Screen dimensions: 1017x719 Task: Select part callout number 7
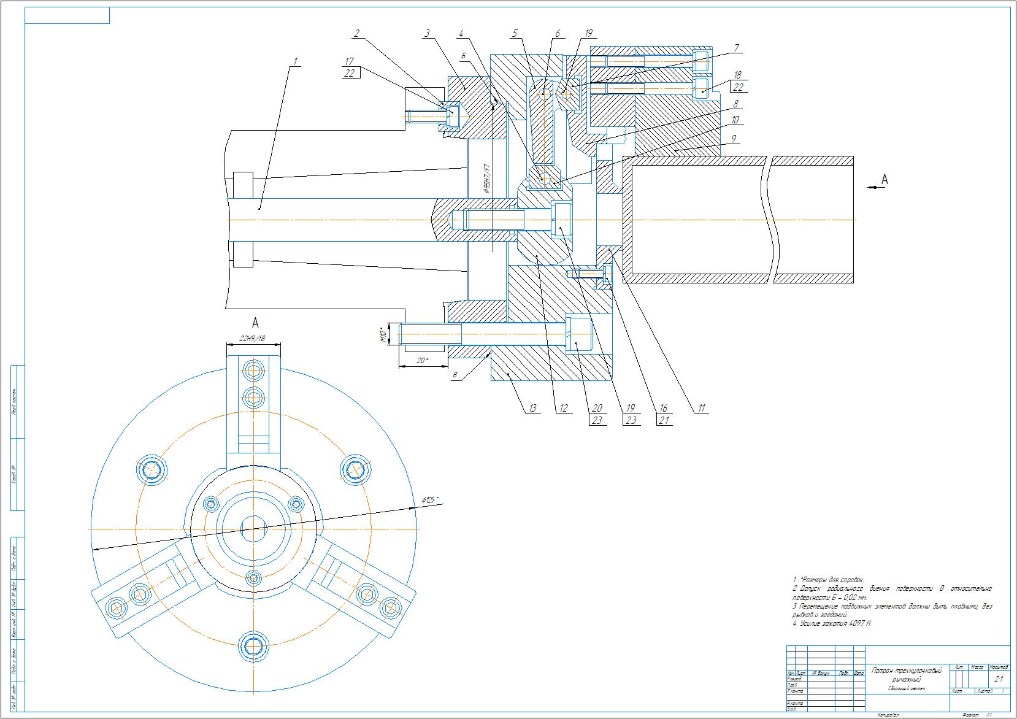click(x=736, y=47)
